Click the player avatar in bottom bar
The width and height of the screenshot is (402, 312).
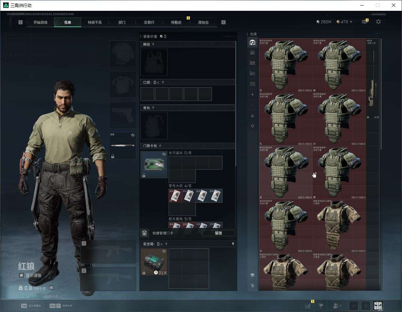pyautogui.click(x=378, y=306)
